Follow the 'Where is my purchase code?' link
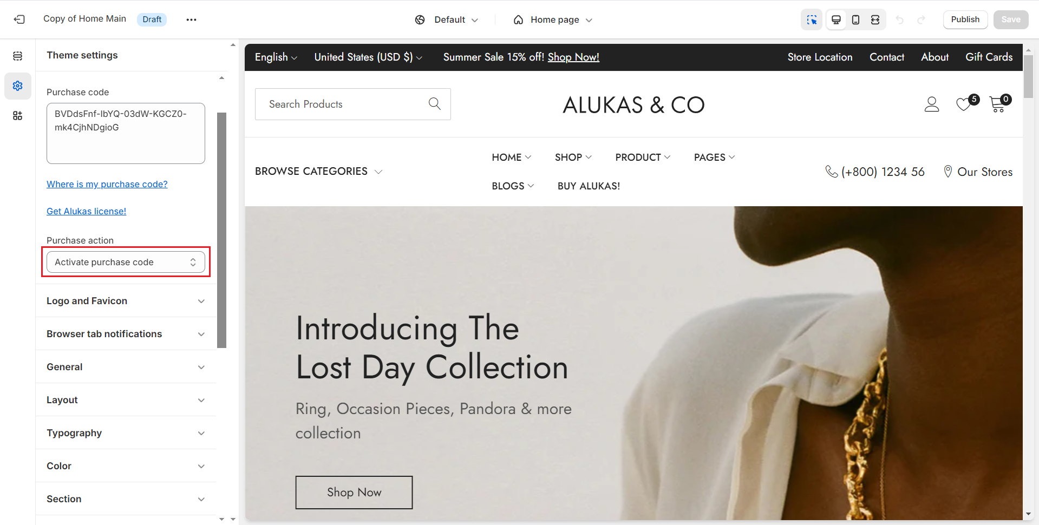This screenshot has width=1039, height=525. (x=107, y=184)
